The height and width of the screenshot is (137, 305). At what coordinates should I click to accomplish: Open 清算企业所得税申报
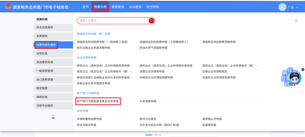pos(152,71)
